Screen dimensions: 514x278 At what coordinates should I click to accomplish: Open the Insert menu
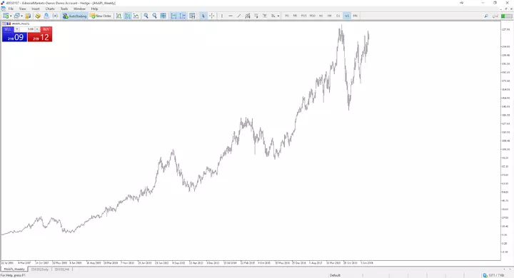(x=36, y=9)
